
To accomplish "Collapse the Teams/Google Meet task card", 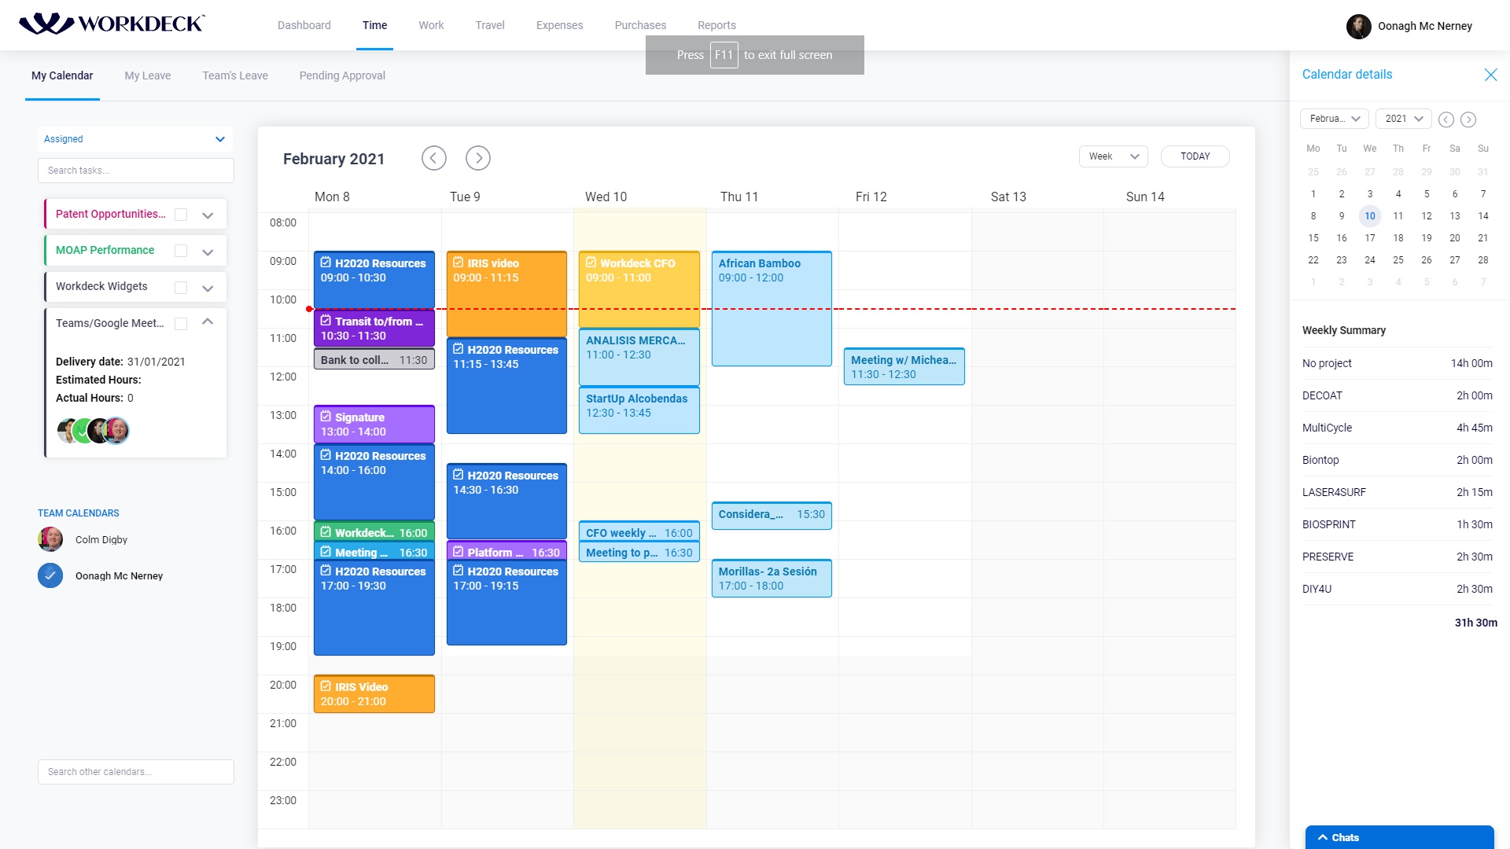I will coord(208,322).
